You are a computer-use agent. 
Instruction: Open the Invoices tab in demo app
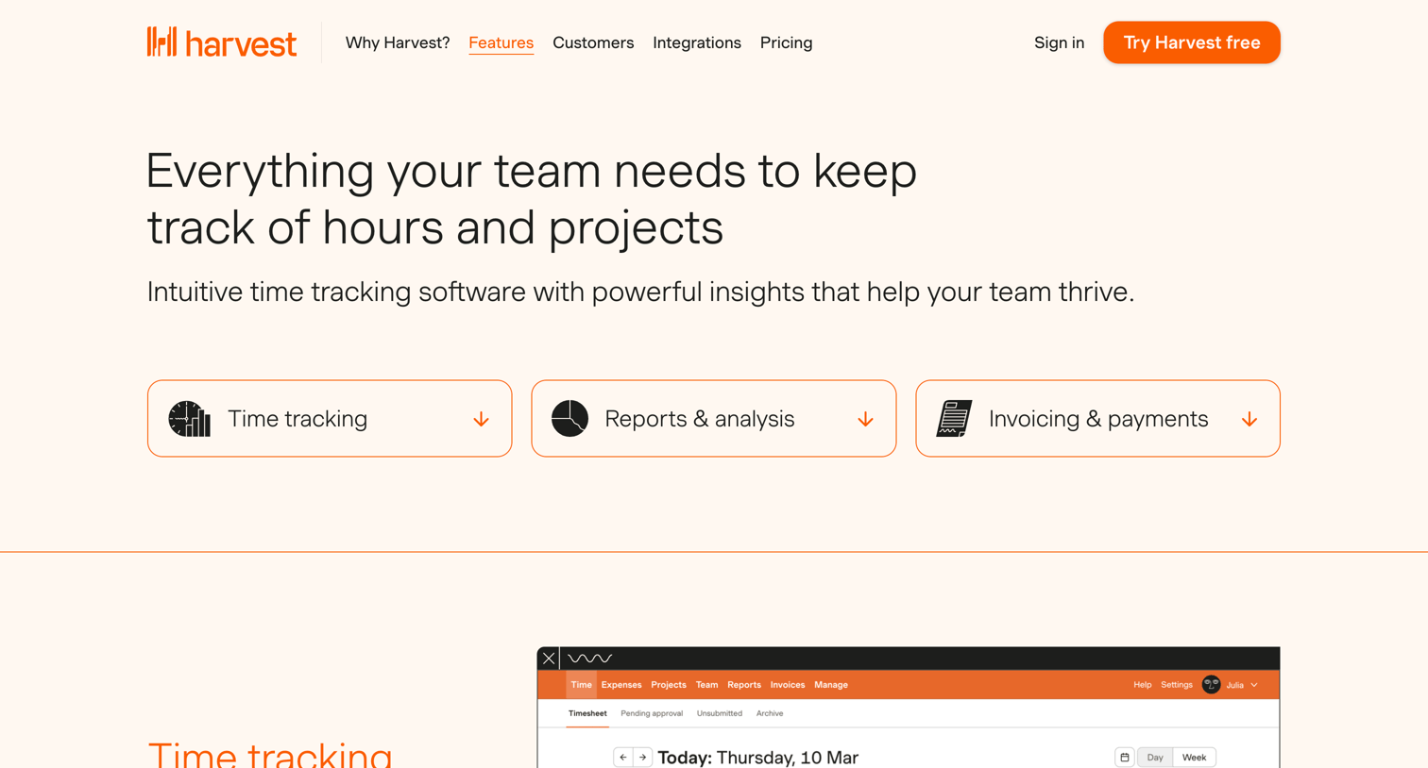788,685
